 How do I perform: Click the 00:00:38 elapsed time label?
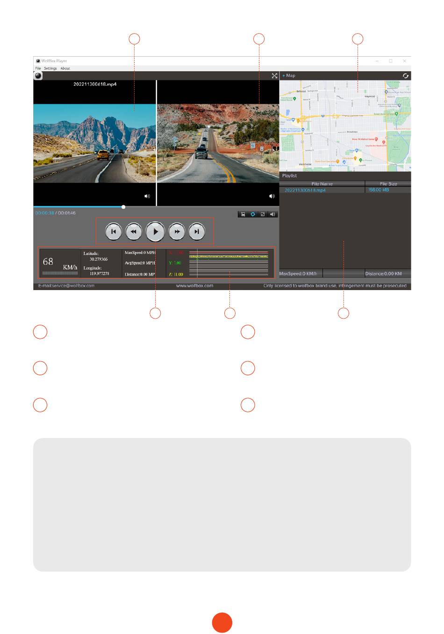pyautogui.click(x=44, y=213)
